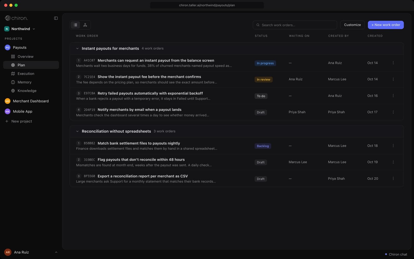Click the Execution map icon
The height and width of the screenshot is (259, 414).
point(13,74)
